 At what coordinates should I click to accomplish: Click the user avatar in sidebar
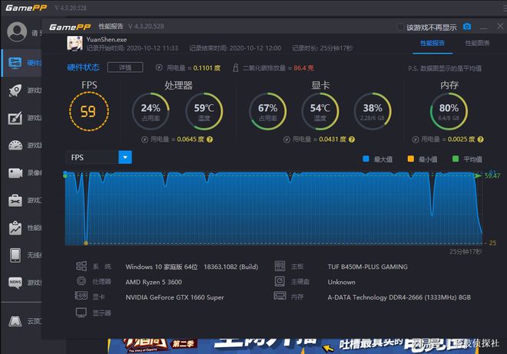point(17,31)
